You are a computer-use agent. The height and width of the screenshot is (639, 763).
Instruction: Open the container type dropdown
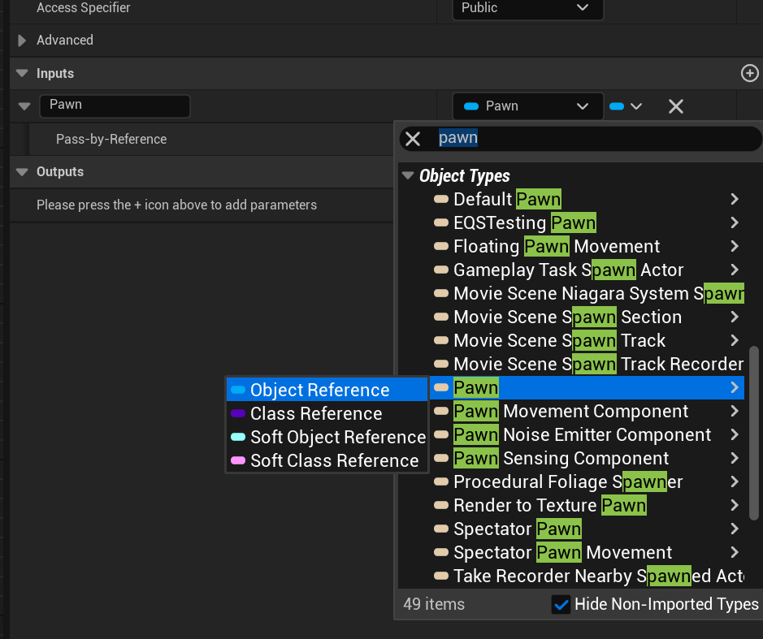pyautogui.click(x=626, y=106)
